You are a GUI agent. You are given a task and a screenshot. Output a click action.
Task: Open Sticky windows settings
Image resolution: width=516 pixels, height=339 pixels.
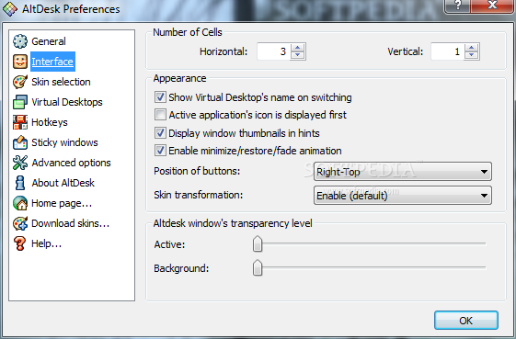click(x=64, y=142)
